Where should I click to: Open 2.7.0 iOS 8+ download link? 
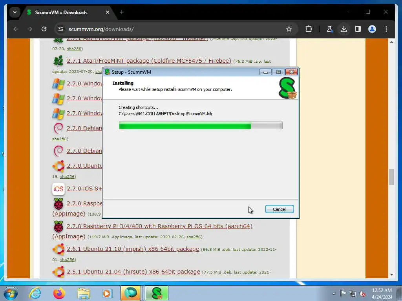tap(84, 189)
